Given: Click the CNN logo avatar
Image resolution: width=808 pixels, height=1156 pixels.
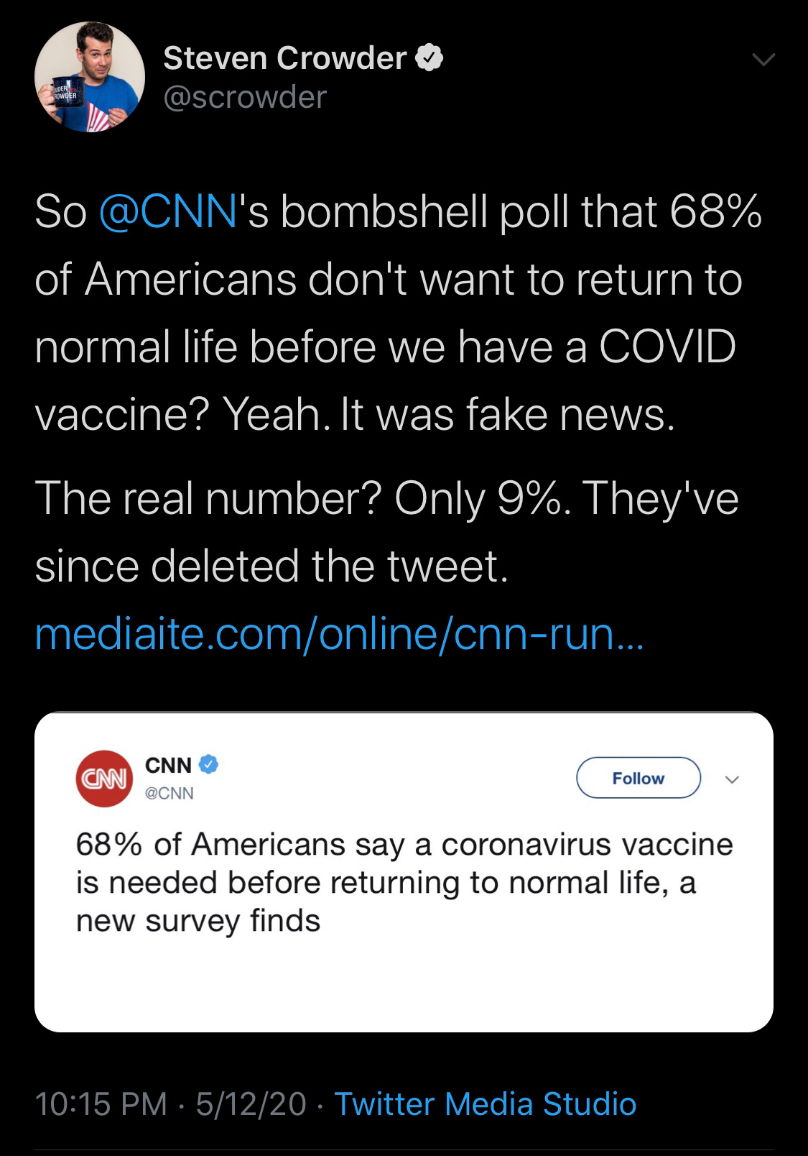Looking at the screenshot, I should click(x=104, y=778).
